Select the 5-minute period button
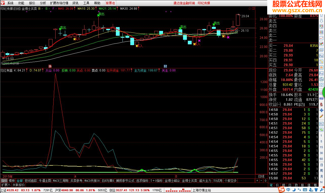This screenshot has height=193, width=325. coord(321,142)
